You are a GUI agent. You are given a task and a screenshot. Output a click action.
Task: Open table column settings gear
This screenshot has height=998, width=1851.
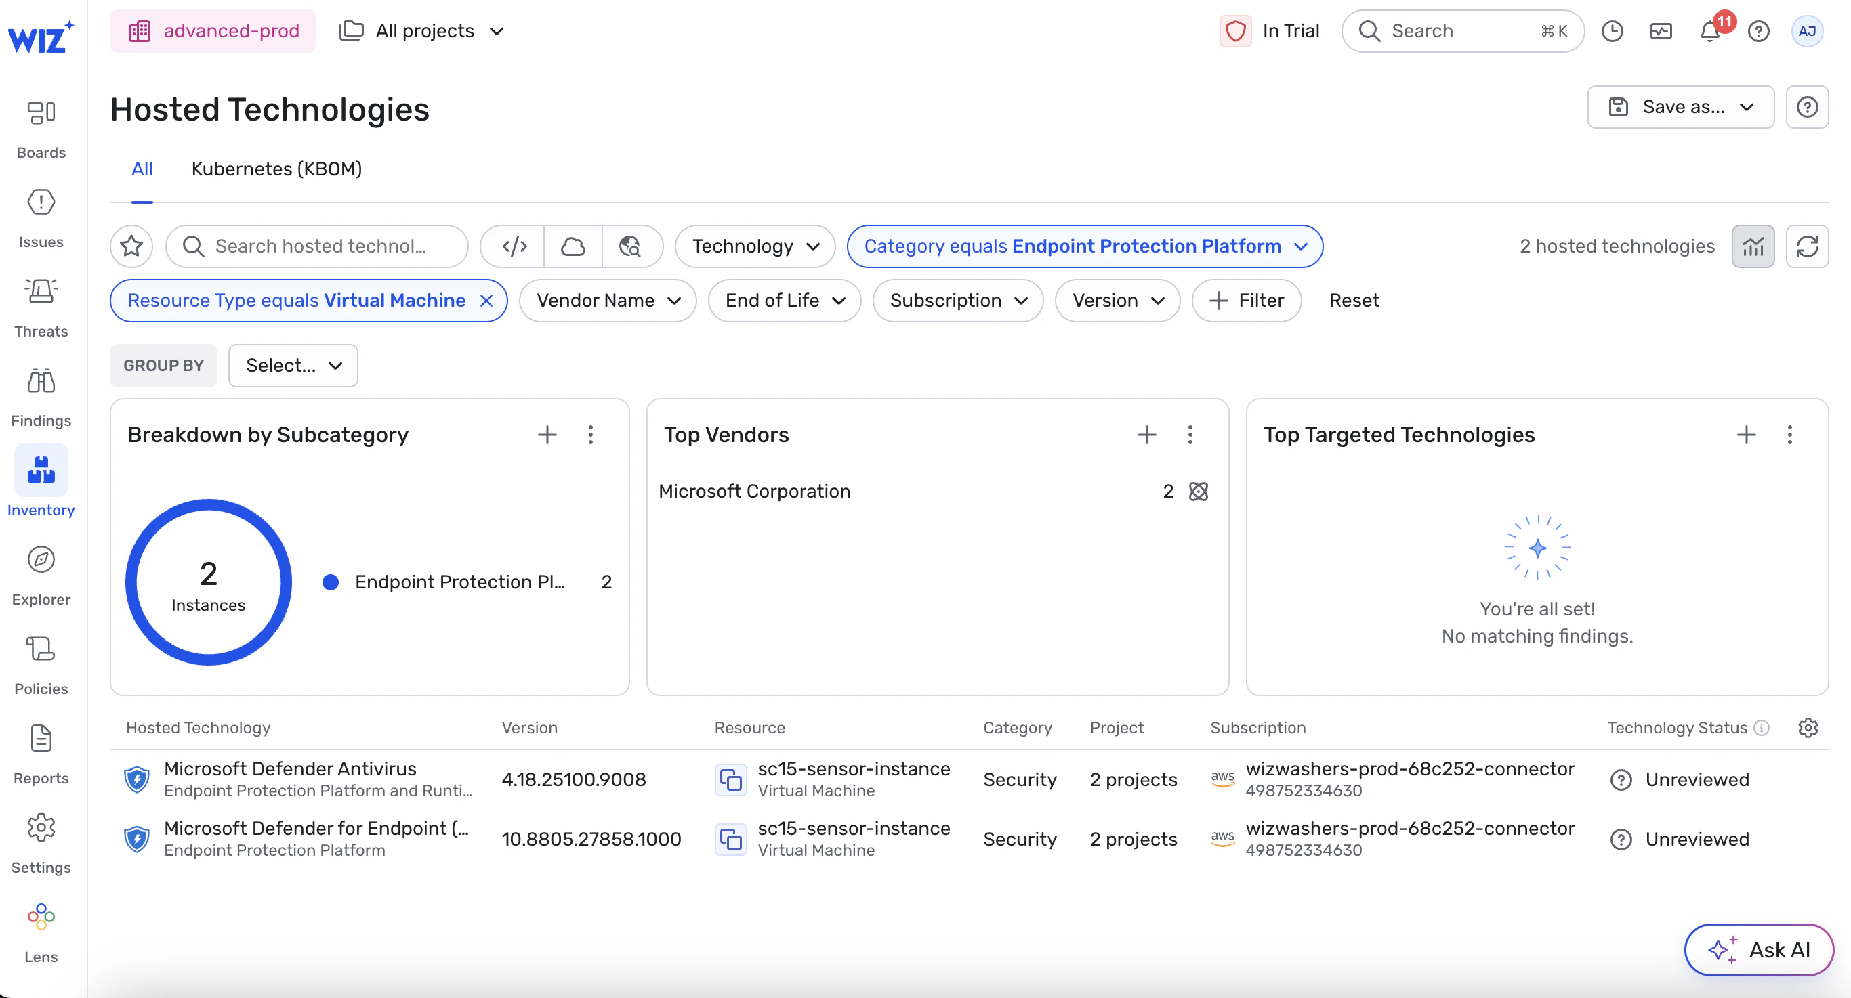pos(1808,727)
